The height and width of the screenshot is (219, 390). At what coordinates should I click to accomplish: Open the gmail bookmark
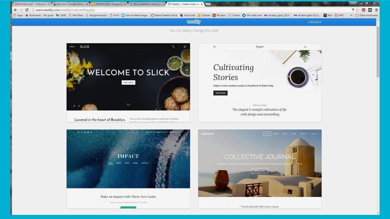tap(48, 15)
